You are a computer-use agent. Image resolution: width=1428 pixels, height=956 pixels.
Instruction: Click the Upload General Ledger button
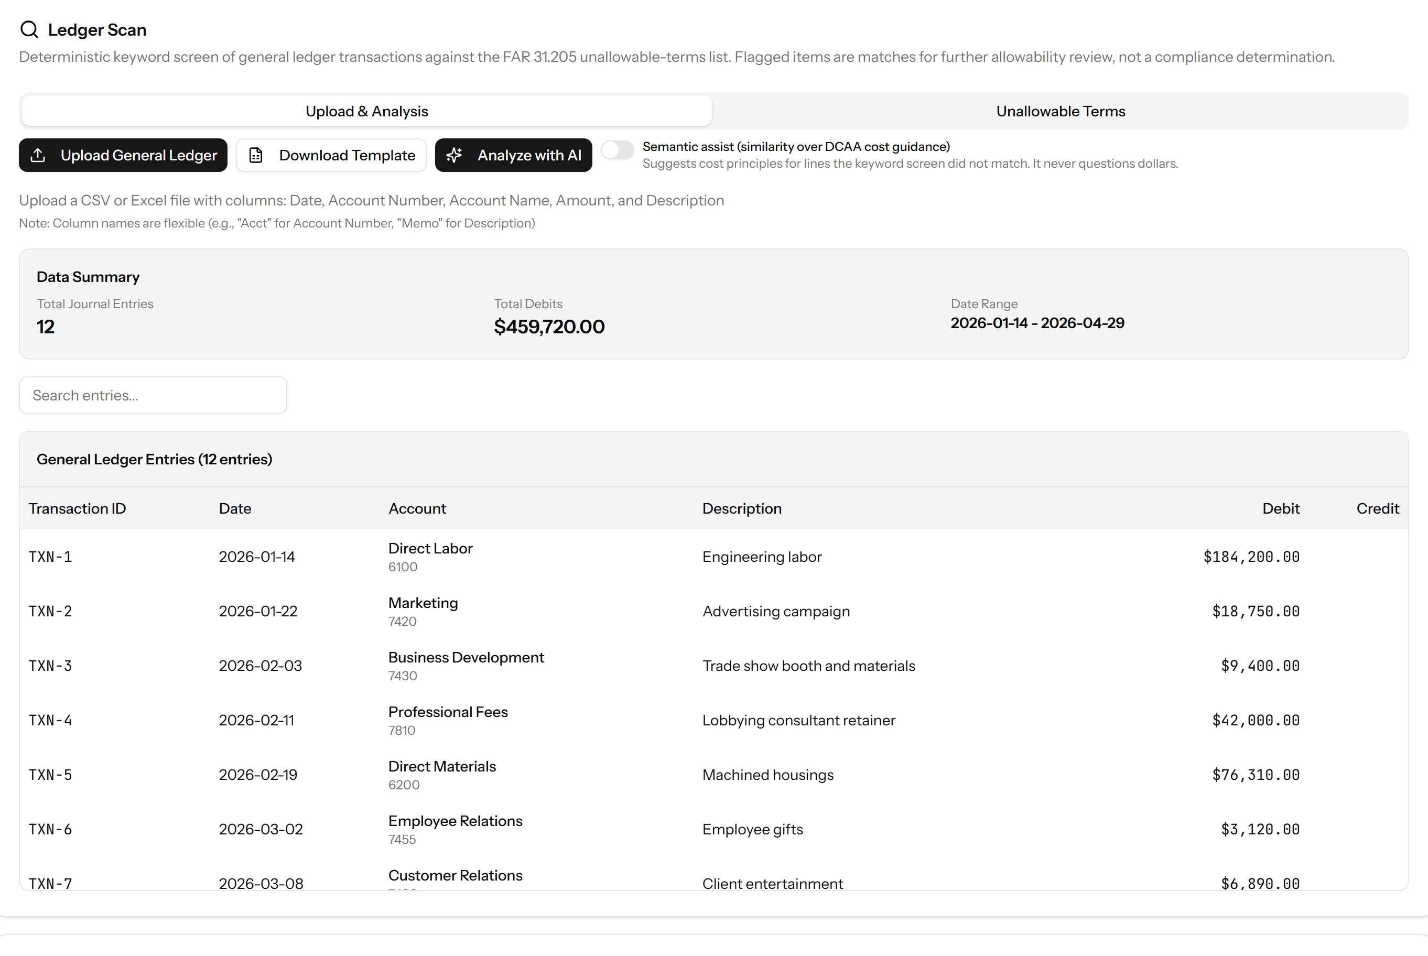pos(123,156)
